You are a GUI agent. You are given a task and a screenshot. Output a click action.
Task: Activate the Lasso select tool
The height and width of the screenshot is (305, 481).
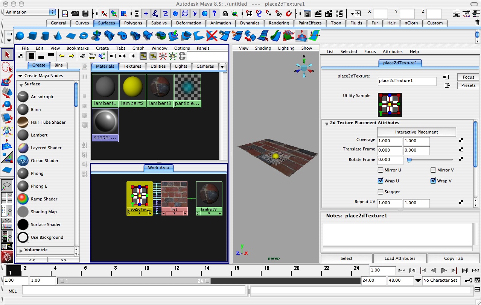click(x=7, y=67)
